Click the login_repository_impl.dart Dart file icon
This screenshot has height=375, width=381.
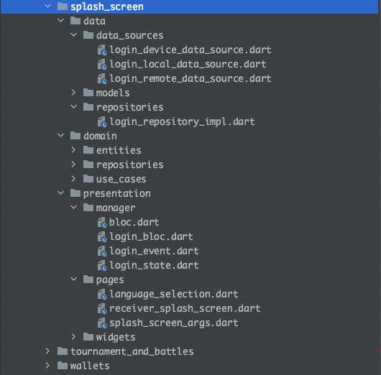tap(102, 121)
